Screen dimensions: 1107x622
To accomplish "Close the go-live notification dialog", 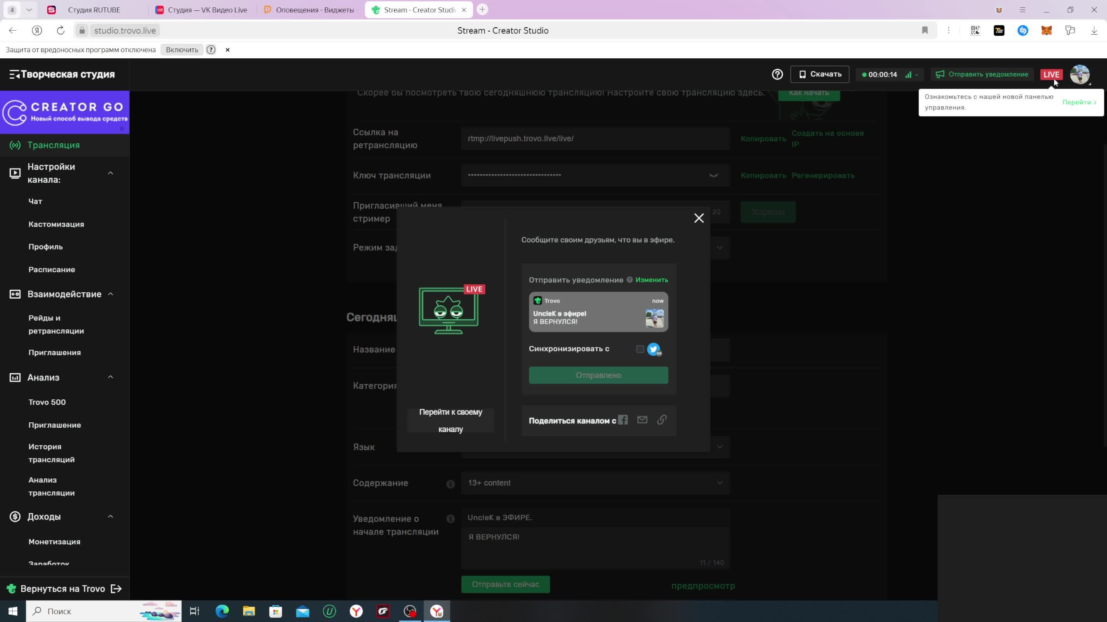I will coord(699,218).
